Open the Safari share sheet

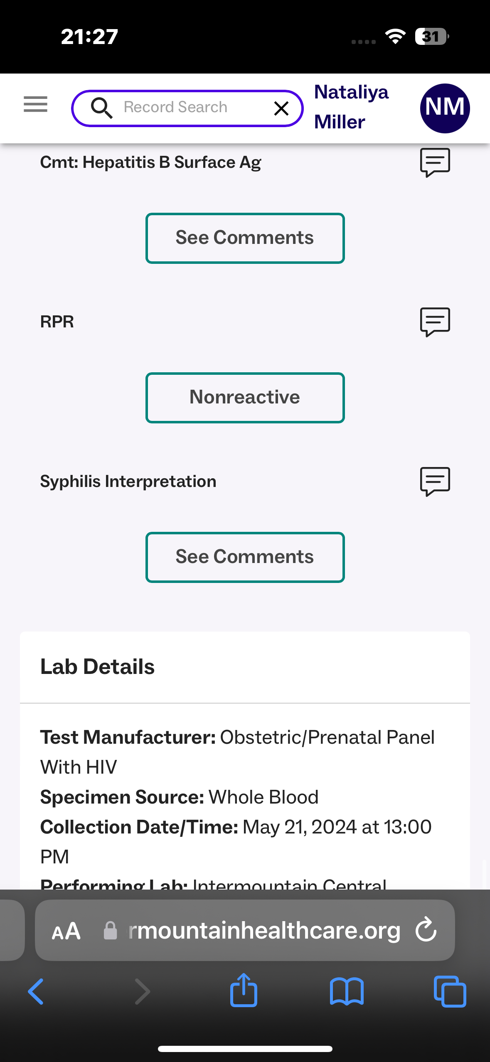pyautogui.click(x=244, y=991)
